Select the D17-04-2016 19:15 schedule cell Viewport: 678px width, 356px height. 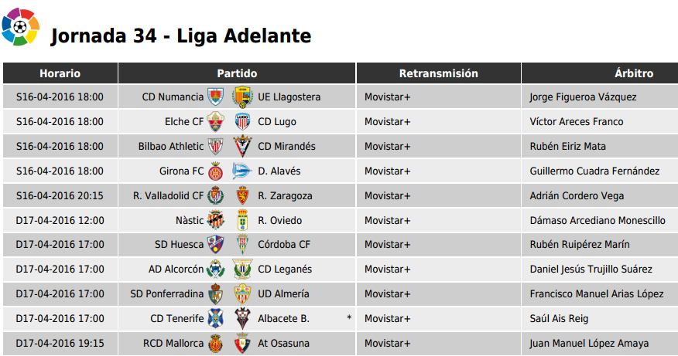coord(60,344)
